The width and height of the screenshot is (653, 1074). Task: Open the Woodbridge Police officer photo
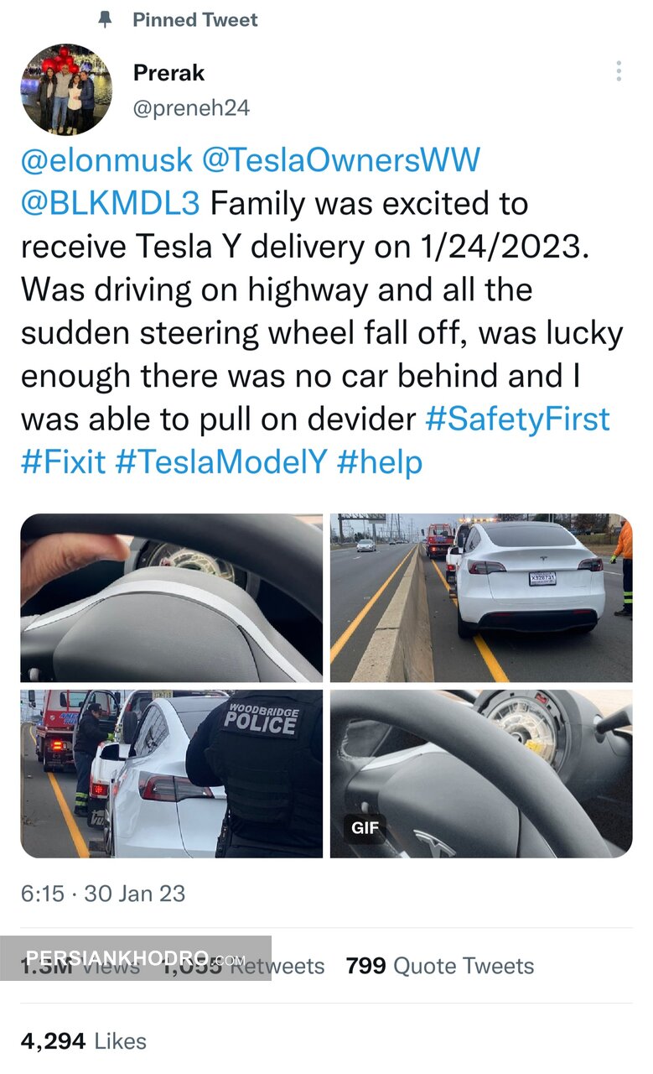172,774
